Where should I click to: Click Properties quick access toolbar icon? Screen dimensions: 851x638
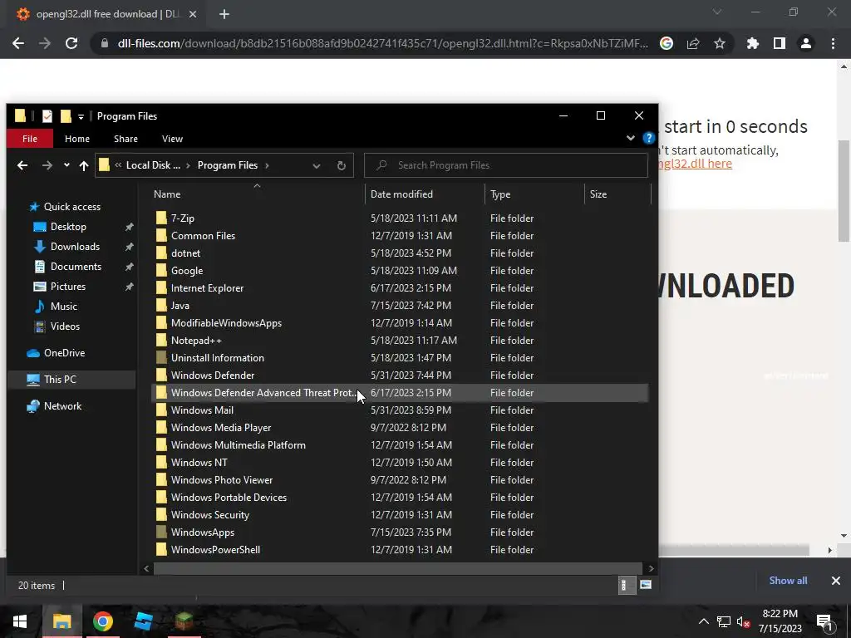[47, 116]
